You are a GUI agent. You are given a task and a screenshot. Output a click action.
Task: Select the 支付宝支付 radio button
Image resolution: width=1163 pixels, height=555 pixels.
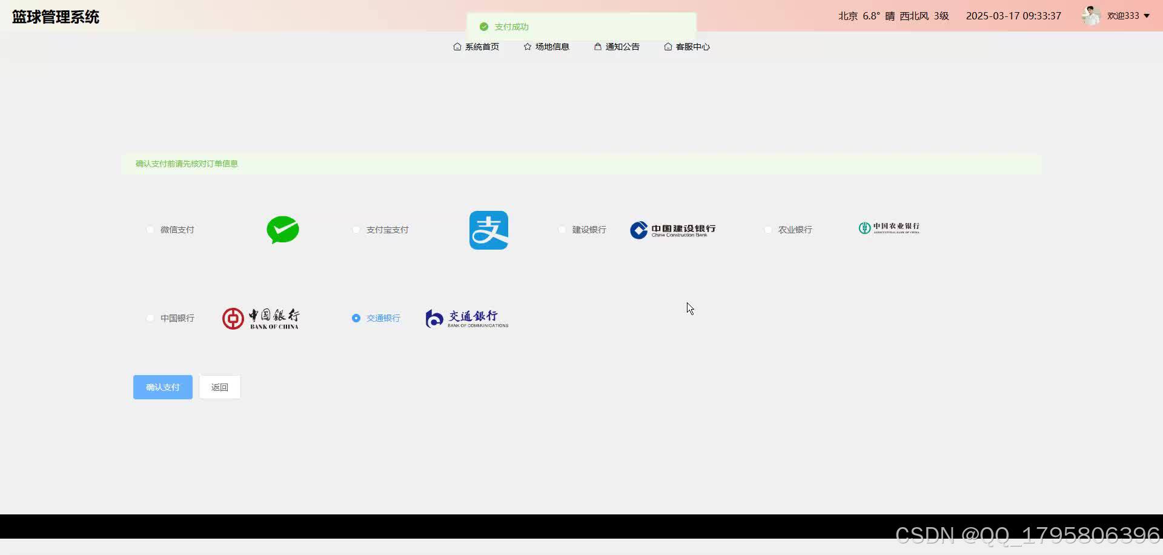click(x=356, y=230)
